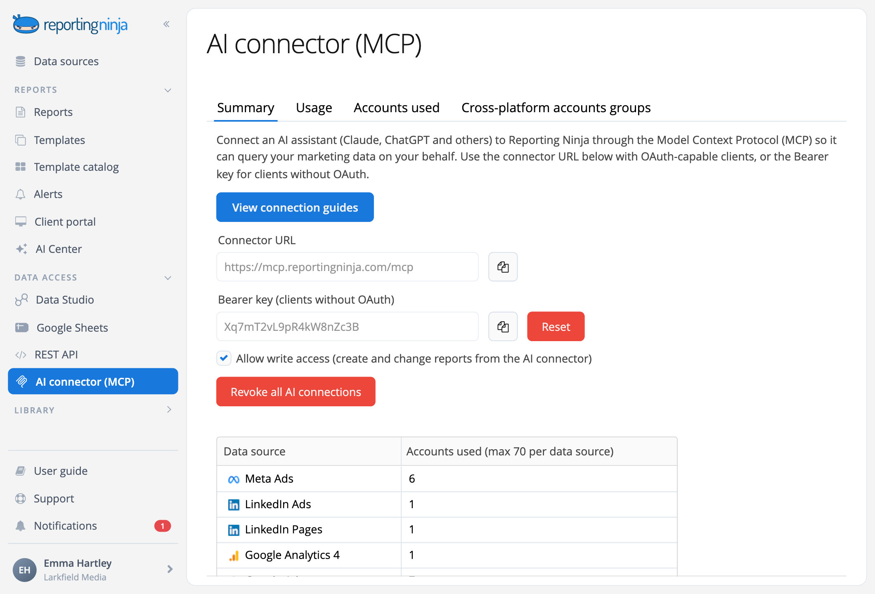
Task: Open Data sources from the sidebar
Action: [x=66, y=61]
